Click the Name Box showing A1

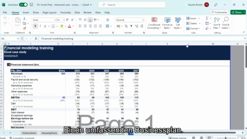(10, 39)
